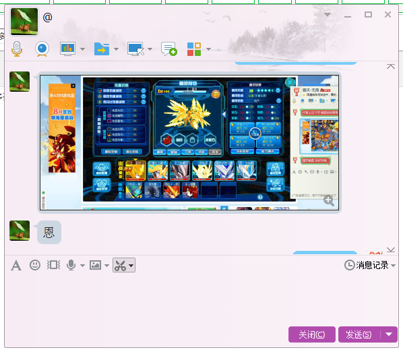Expand the presentation demo dropdown arrow
This screenshot has width=403, height=352.
point(82,49)
